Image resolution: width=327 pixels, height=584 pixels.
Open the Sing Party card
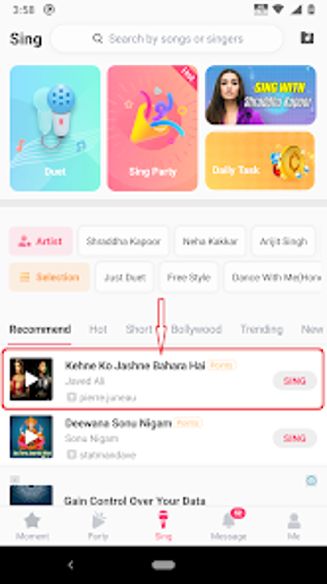(x=153, y=128)
